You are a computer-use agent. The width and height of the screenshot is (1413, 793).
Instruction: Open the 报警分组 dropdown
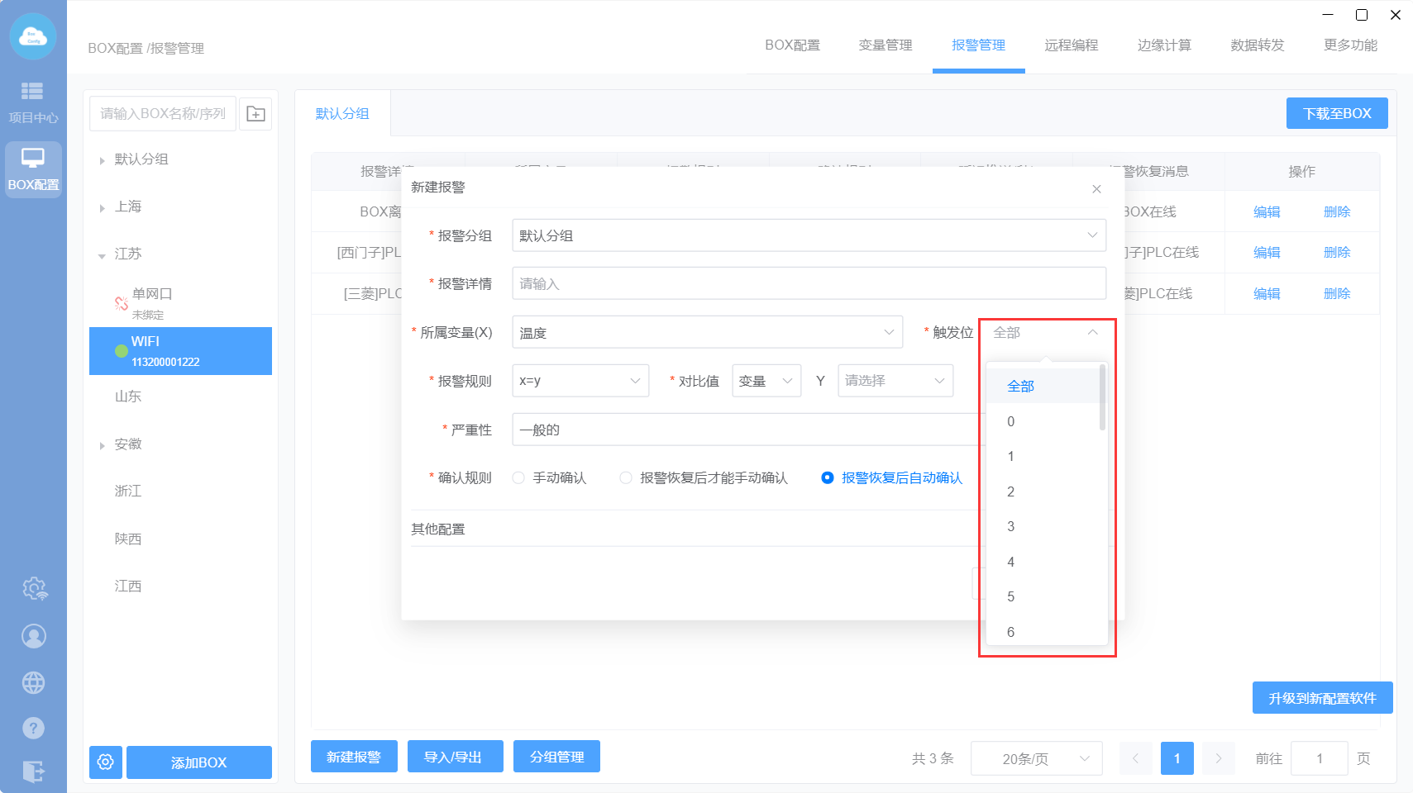click(x=809, y=235)
